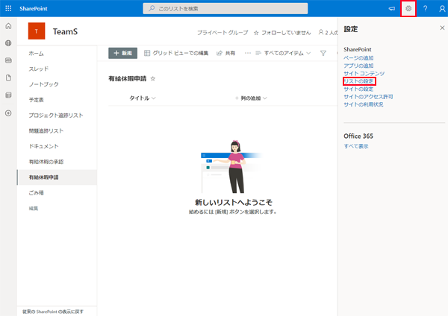Viewport: 448px width, 316px height.
Task: Open the settings gear icon
Action: (408, 8)
